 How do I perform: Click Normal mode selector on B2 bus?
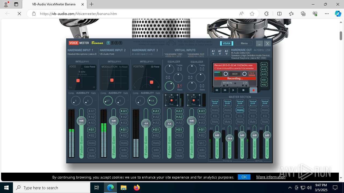tap(265, 103)
